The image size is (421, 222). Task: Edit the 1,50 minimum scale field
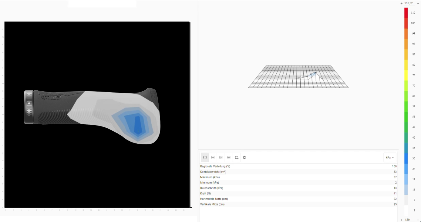pyautogui.click(x=407, y=220)
